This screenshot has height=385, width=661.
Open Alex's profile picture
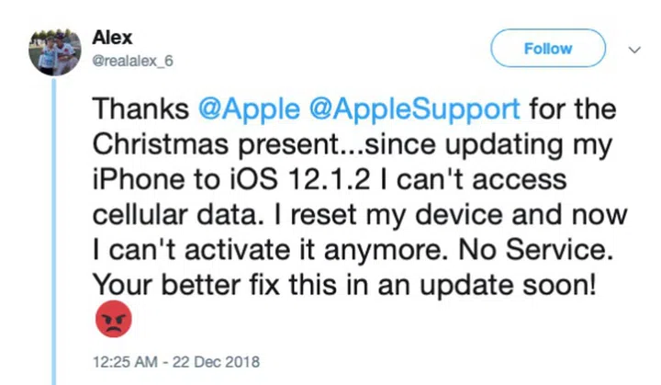[x=56, y=51]
